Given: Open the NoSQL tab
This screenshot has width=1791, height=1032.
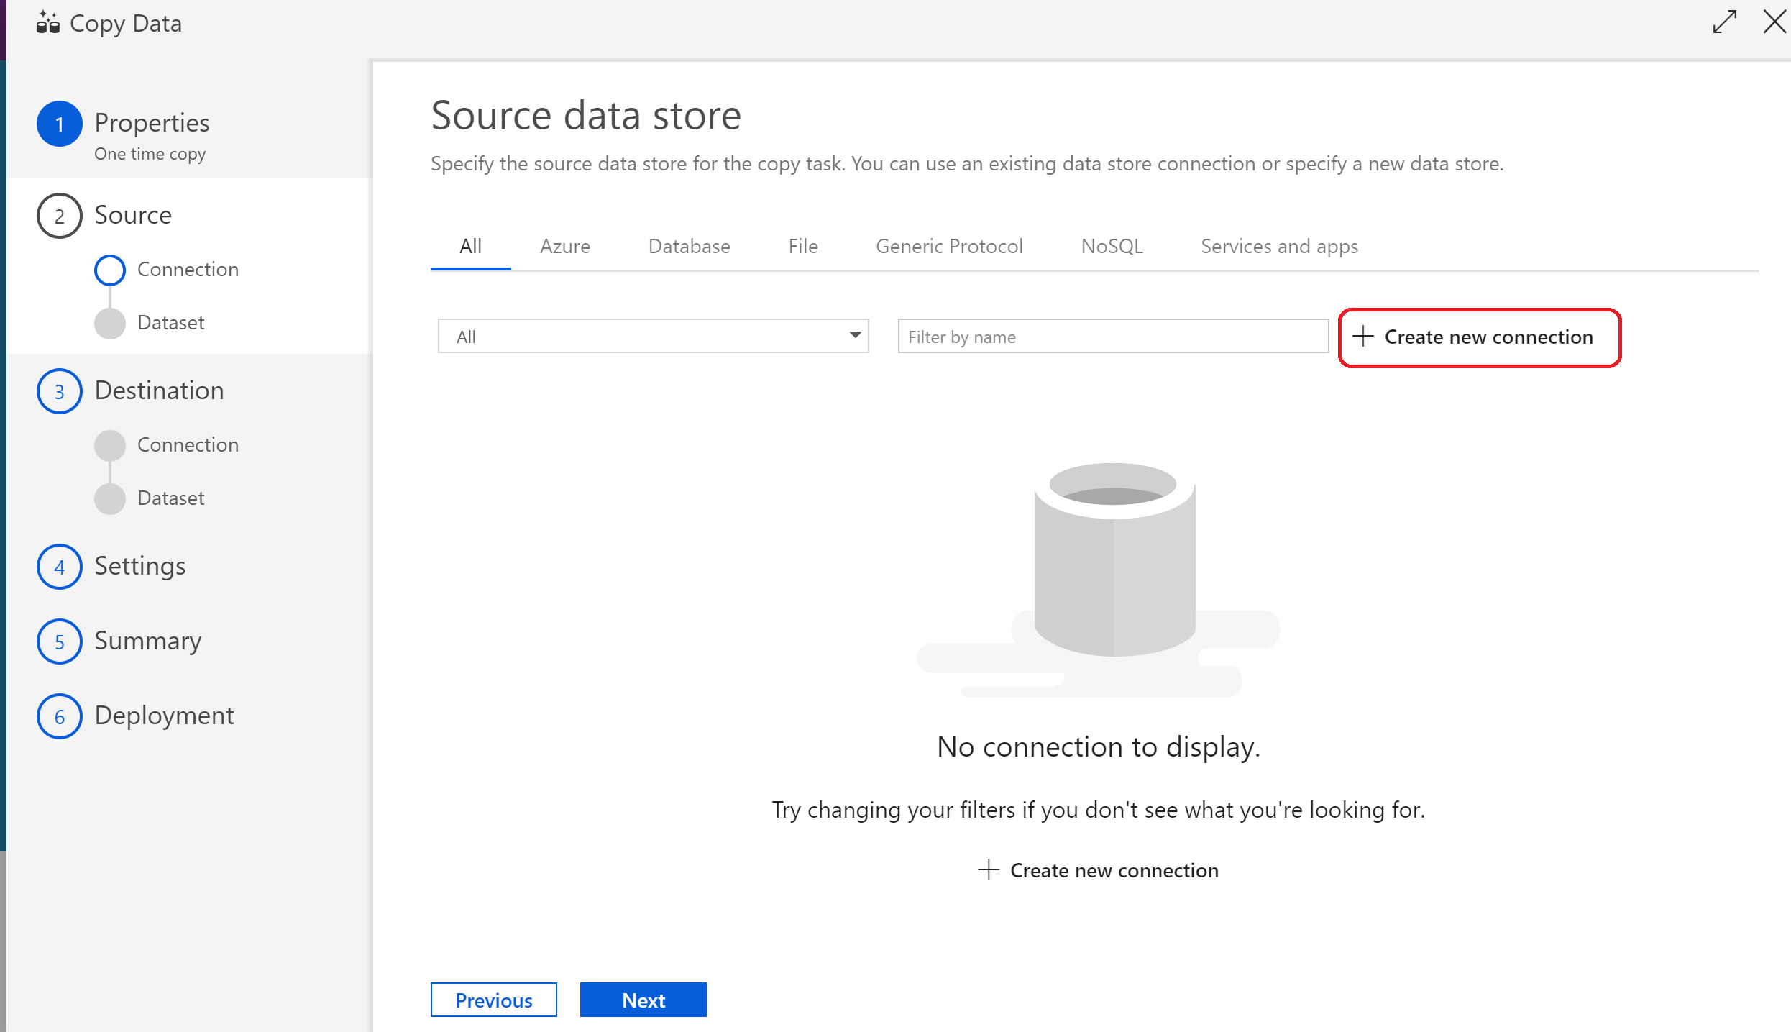Looking at the screenshot, I should [x=1112, y=246].
